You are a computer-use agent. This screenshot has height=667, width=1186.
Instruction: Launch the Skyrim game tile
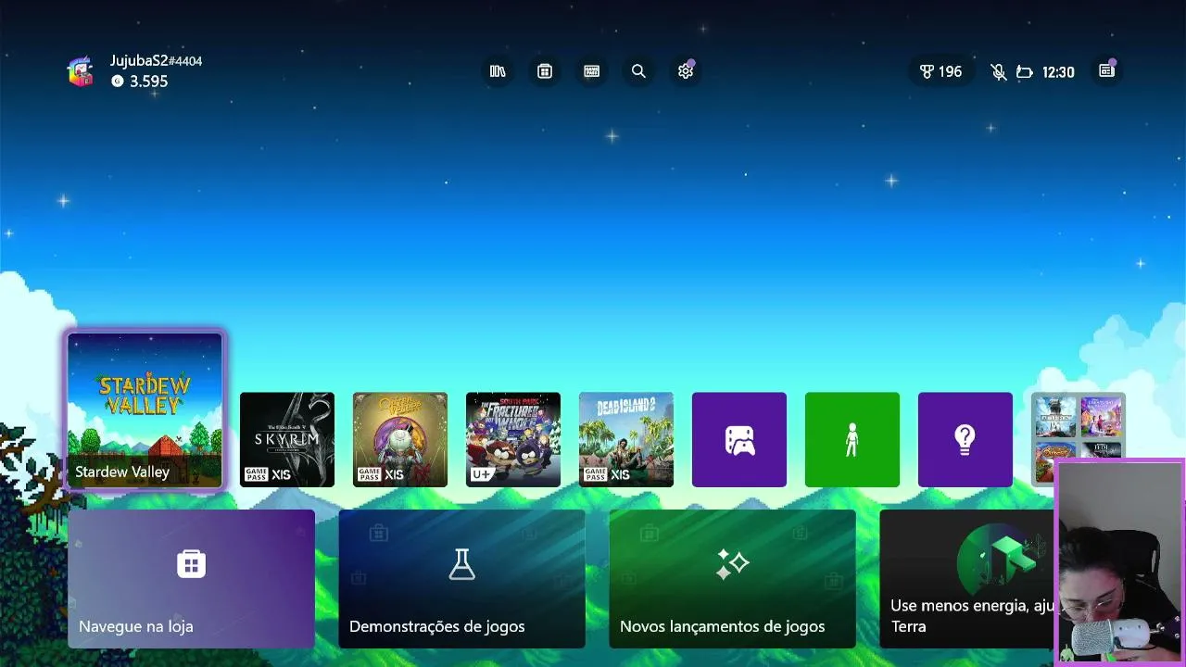pos(287,440)
